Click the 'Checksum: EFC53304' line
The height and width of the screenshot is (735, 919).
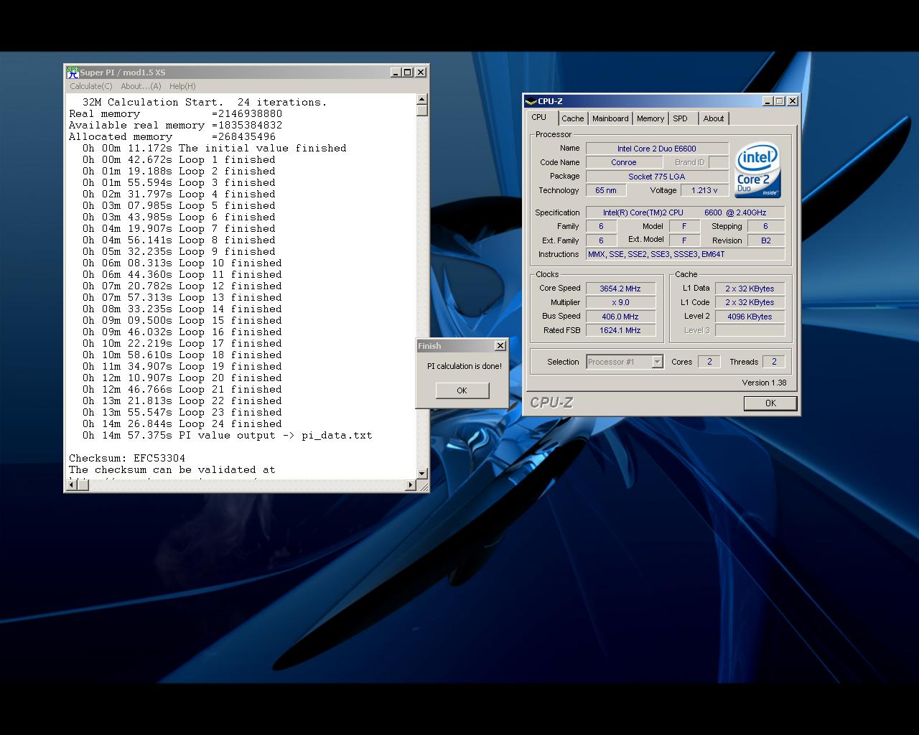(x=127, y=458)
